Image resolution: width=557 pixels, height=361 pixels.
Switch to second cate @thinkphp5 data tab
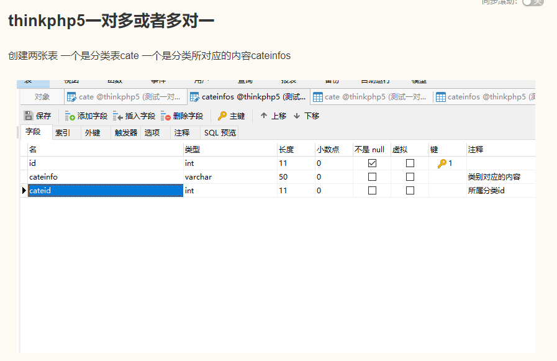tap(371, 97)
